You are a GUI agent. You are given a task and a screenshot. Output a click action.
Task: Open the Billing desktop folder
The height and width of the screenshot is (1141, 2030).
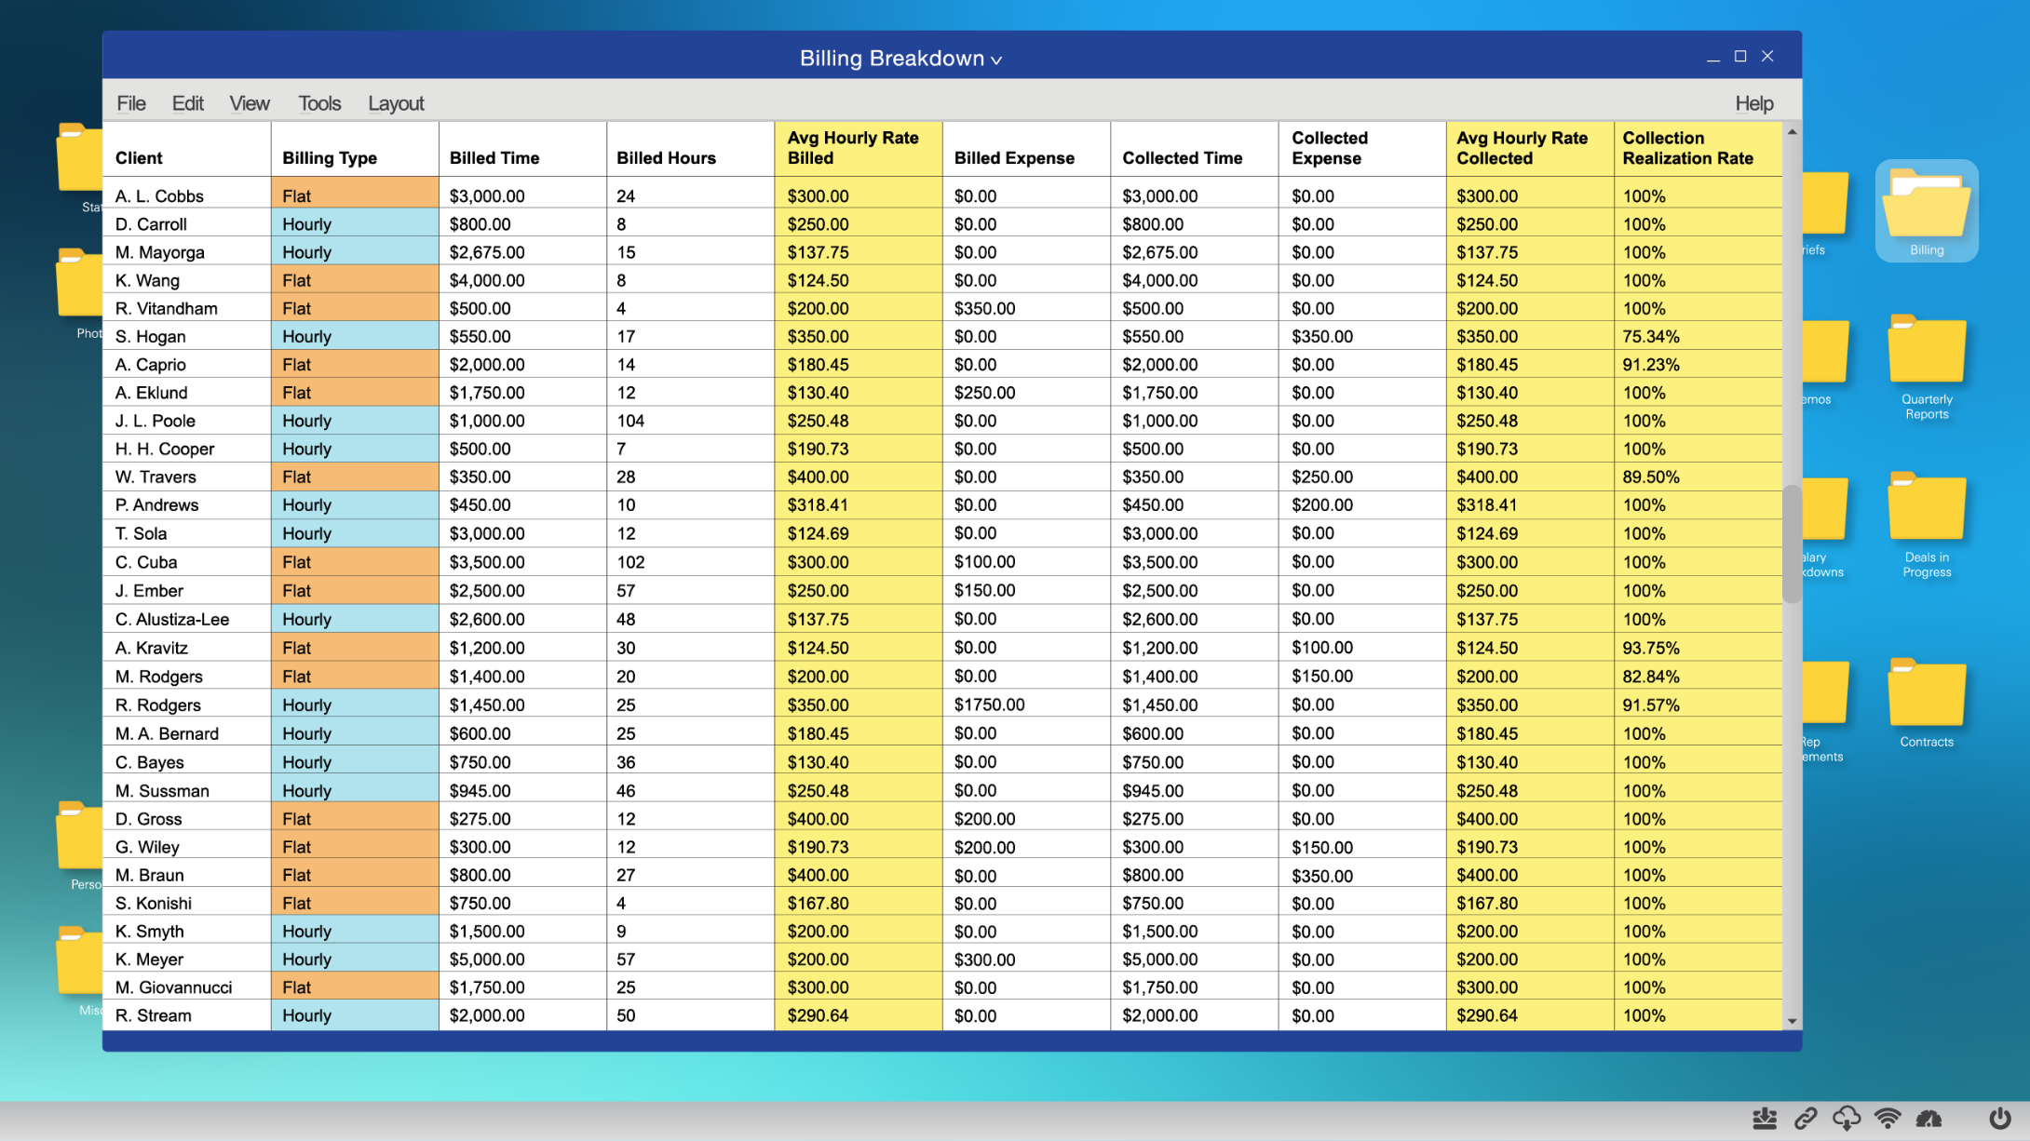[1926, 209]
